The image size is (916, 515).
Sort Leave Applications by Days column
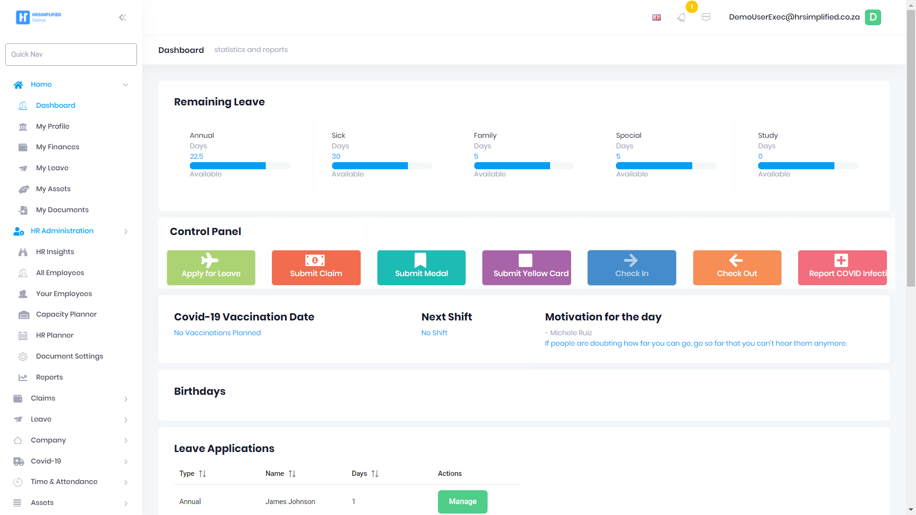(x=375, y=474)
